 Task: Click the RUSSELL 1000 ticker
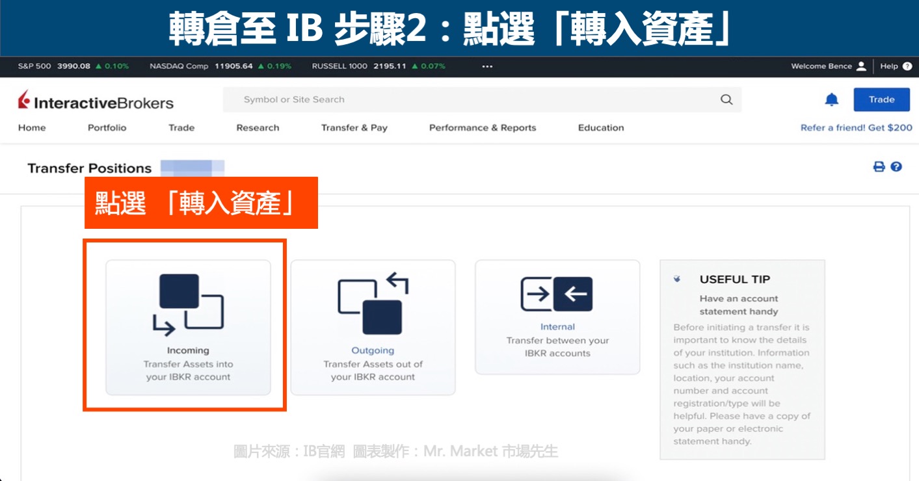tap(379, 66)
